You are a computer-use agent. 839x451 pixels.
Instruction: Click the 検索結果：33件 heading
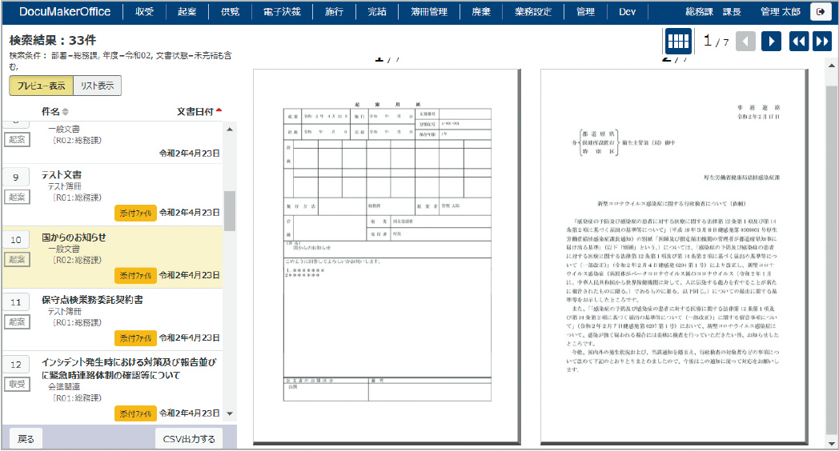pyautogui.click(x=53, y=40)
